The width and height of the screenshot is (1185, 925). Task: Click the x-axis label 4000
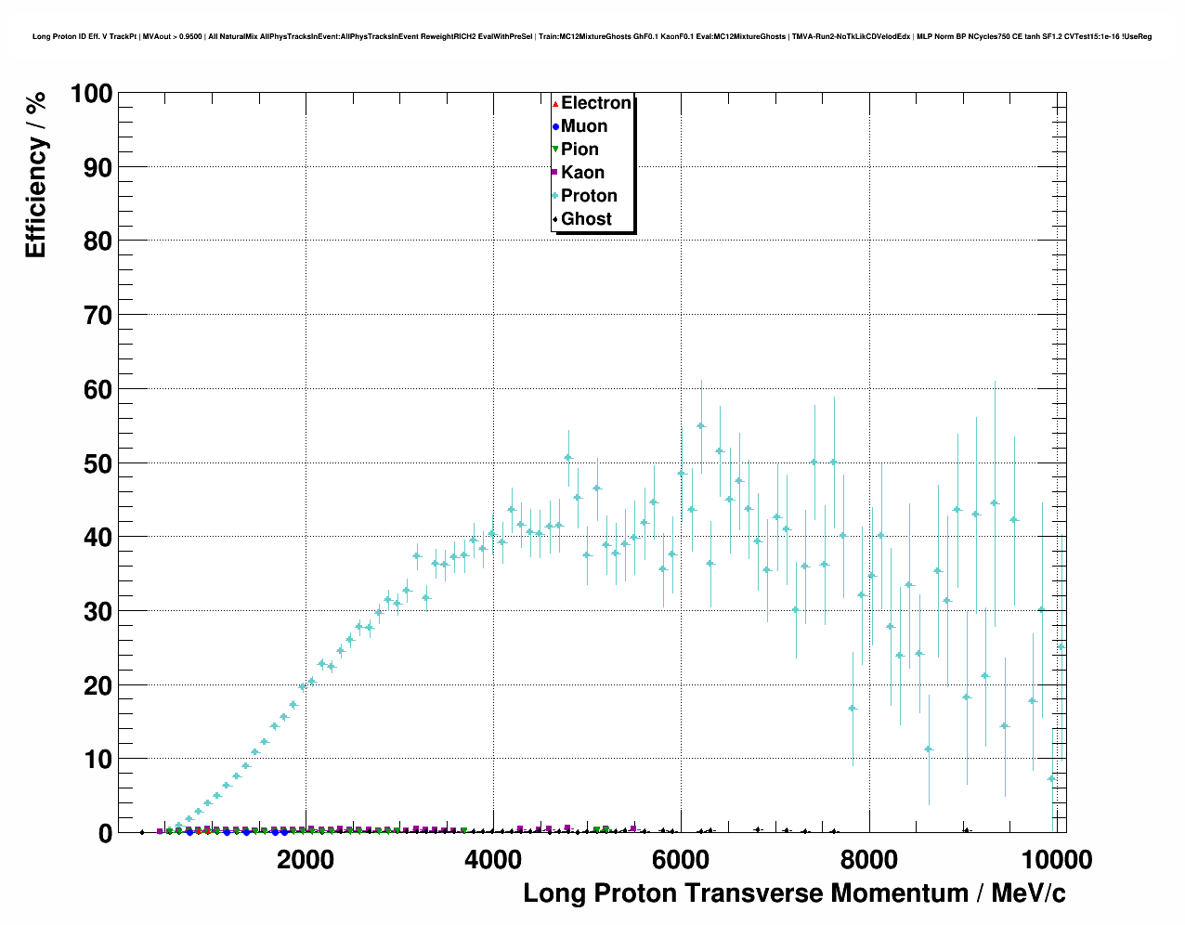493,859
